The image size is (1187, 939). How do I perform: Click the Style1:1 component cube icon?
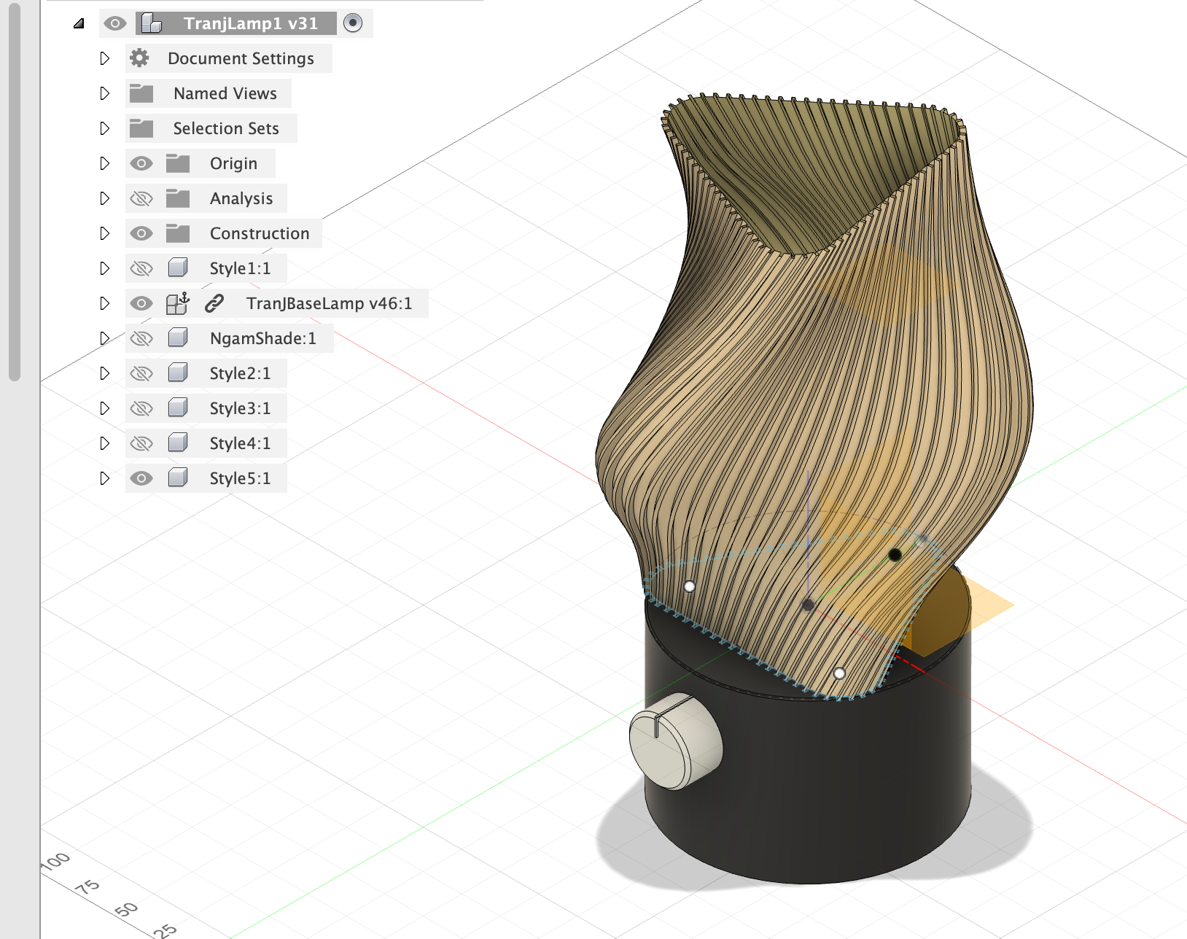pos(178,268)
